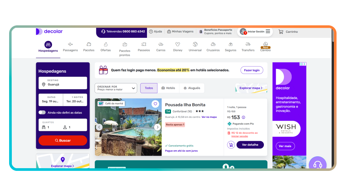346x181 pixels.
Task: Open the Pacotes suitcase icon
Action: coord(89,44)
